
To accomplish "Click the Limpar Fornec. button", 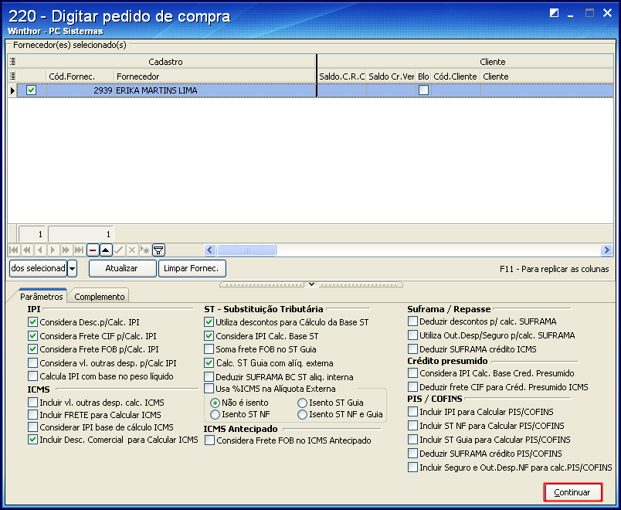I will click(x=192, y=268).
